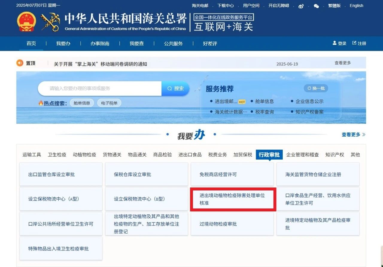383x267 pixels.
Task: Open 出口监管仓库设立审批 card
Action: 61,174
